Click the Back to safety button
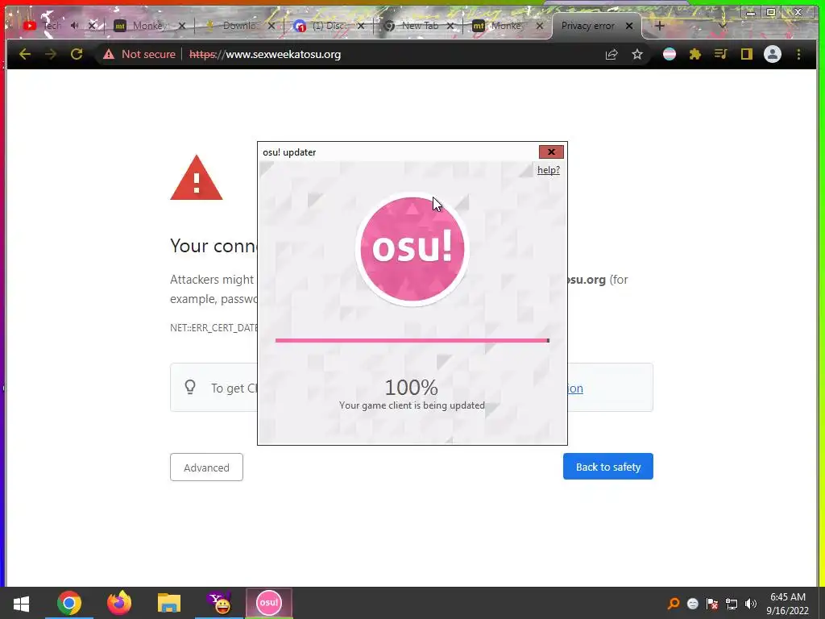 (x=608, y=467)
